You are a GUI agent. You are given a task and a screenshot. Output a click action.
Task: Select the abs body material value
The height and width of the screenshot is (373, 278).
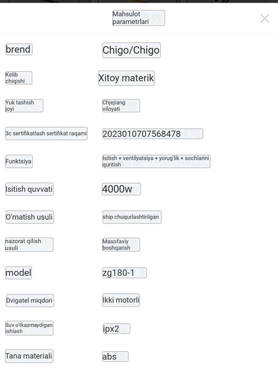click(116, 356)
